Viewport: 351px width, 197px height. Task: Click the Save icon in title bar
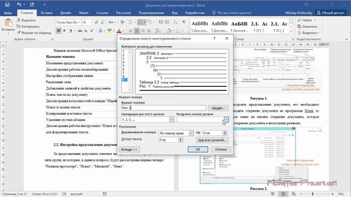click(x=7, y=4)
